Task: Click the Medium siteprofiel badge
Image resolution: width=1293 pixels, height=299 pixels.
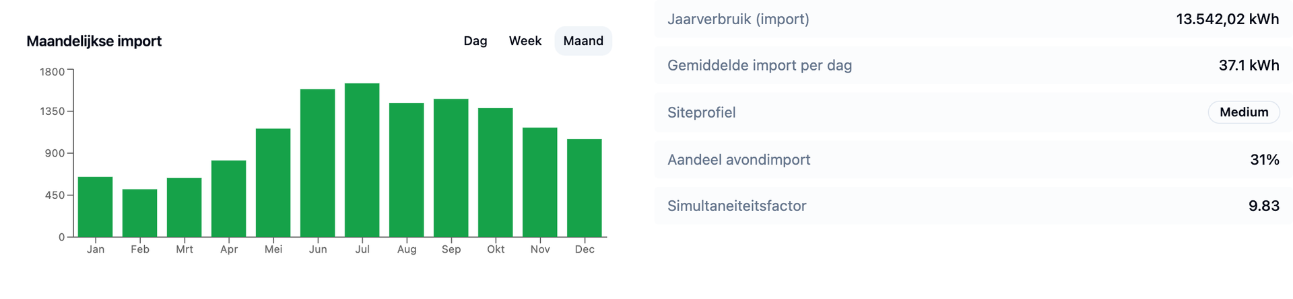Action: (1243, 112)
